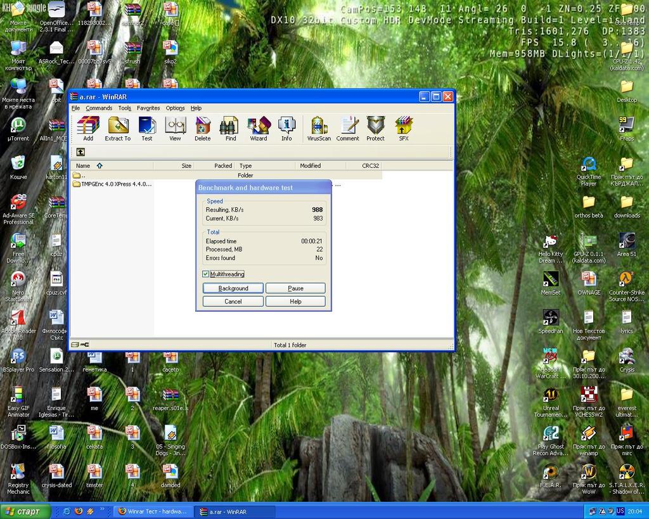Click the Delete files icon
The image size is (649, 519).
coord(202,127)
